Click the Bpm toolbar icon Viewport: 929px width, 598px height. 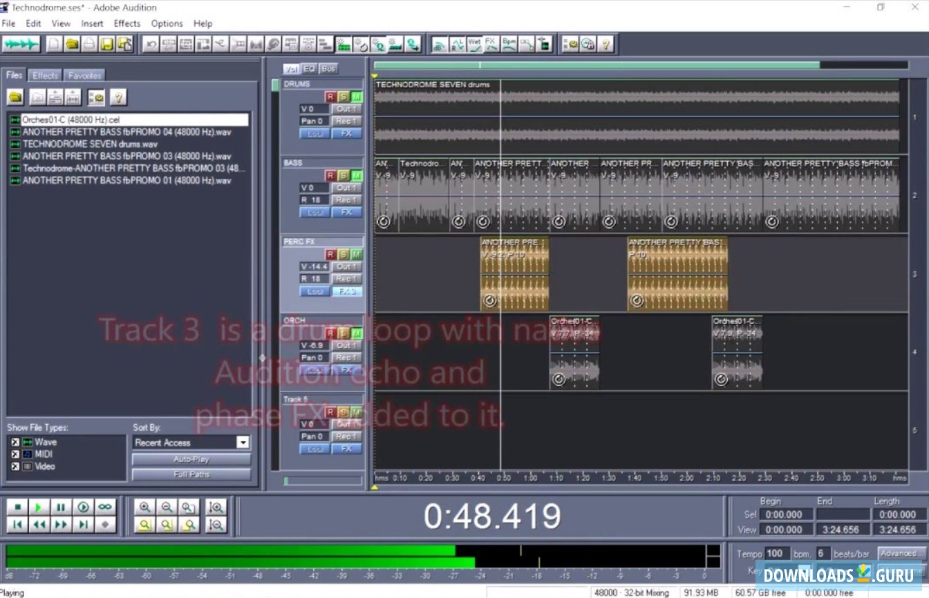508,44
